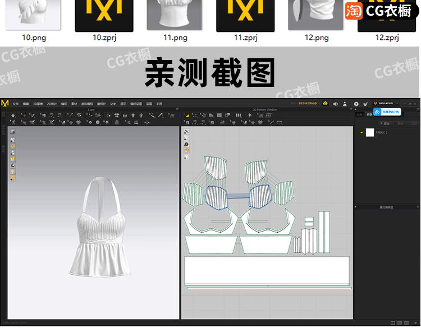Open the 素材 (Materials) menu
This screenshot has width=421, height=328.
click(x=74, y=104)
